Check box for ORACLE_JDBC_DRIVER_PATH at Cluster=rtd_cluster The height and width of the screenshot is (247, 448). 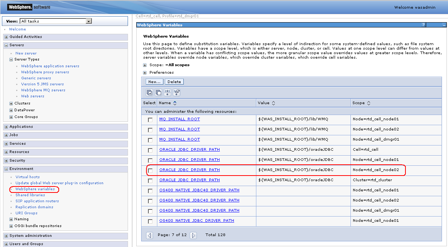point(150,181)
